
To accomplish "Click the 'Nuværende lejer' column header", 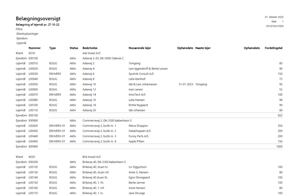I will point(140,48).
